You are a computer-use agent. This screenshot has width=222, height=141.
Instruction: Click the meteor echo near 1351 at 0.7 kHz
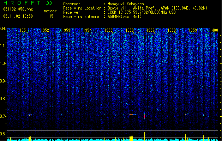[30, 115]
